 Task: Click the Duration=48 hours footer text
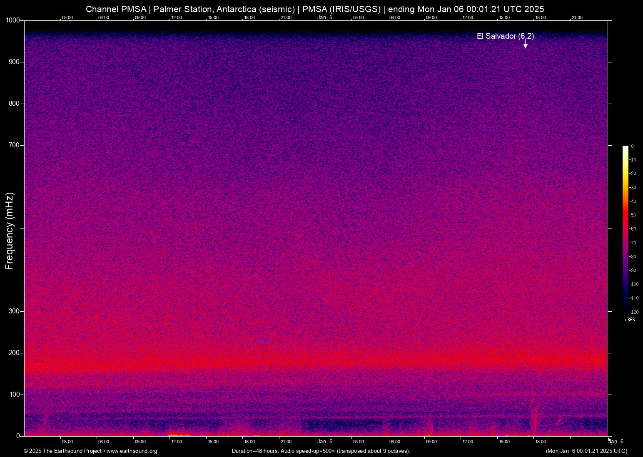pyautogui.click(x=254, y=451)
